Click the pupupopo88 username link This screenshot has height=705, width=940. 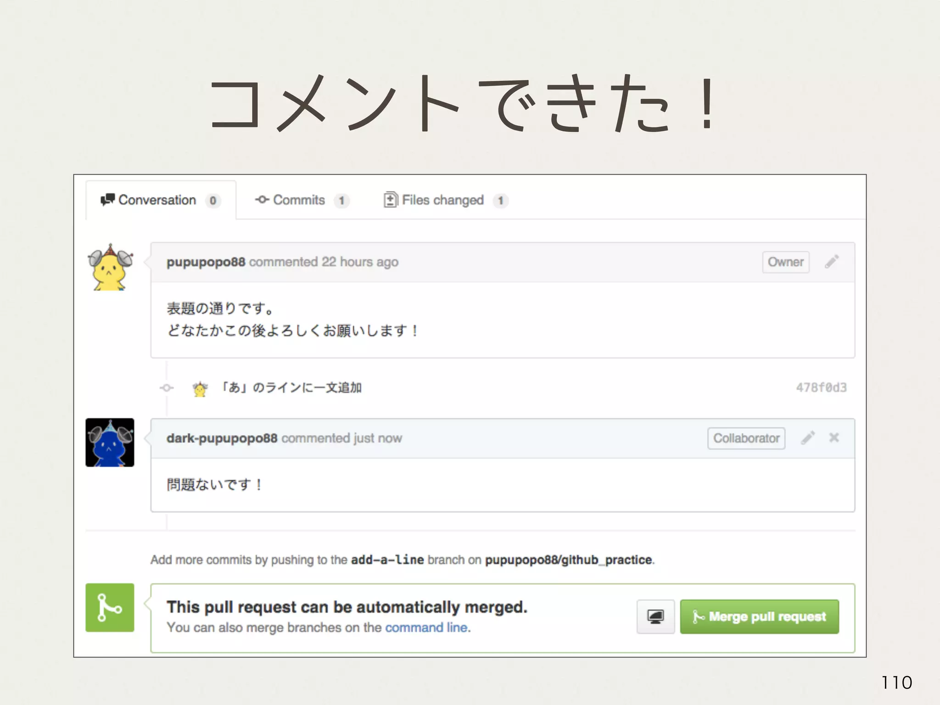click(x=206, y=262)
